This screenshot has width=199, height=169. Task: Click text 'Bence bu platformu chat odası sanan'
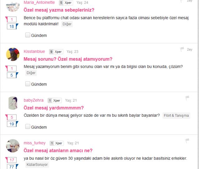pyautogui.click(x=58, y=18)
